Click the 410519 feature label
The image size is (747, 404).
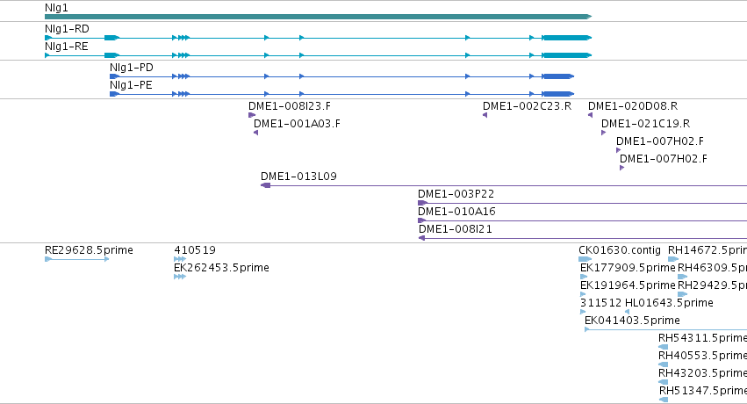coord(195,250)
